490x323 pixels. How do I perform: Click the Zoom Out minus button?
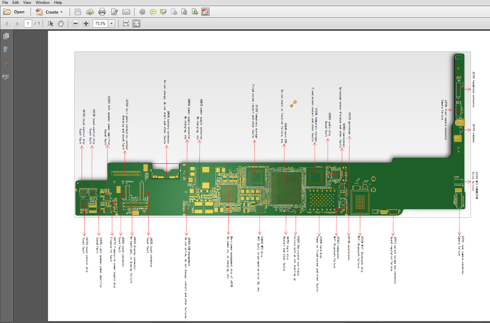click(x=75, y=24)
